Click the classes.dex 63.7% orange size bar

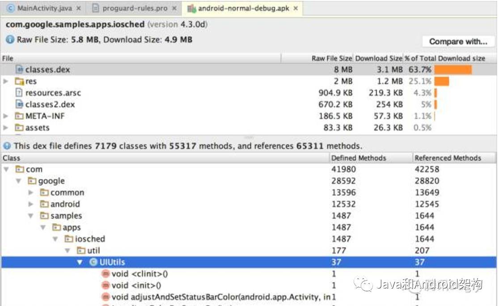tap(453, 69)
